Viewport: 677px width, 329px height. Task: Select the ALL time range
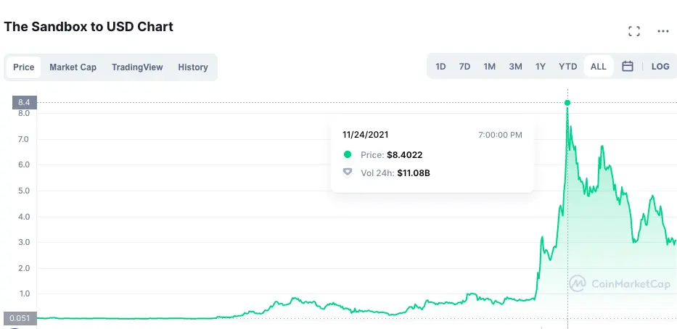pos(599,67)
